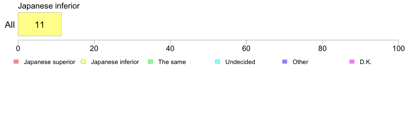Click the Japanese inferior title above bar
Viewport: 408px width, 126px height.
click(x=49, y=6)
